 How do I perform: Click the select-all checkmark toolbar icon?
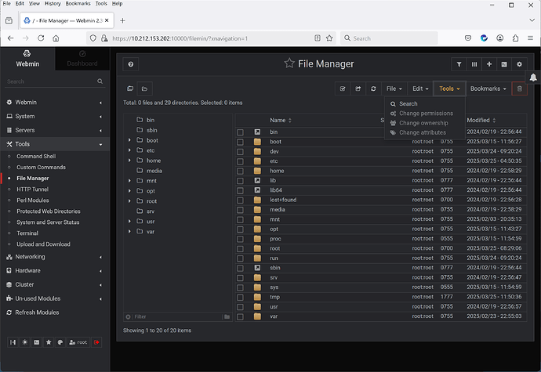[x=343, y=88]
